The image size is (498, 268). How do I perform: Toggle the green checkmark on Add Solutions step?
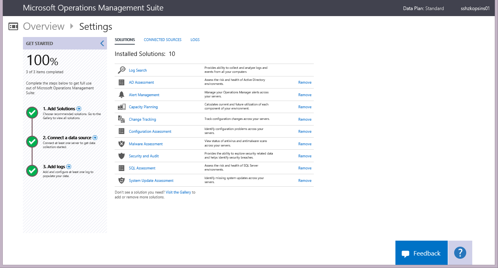coord(32,113)
